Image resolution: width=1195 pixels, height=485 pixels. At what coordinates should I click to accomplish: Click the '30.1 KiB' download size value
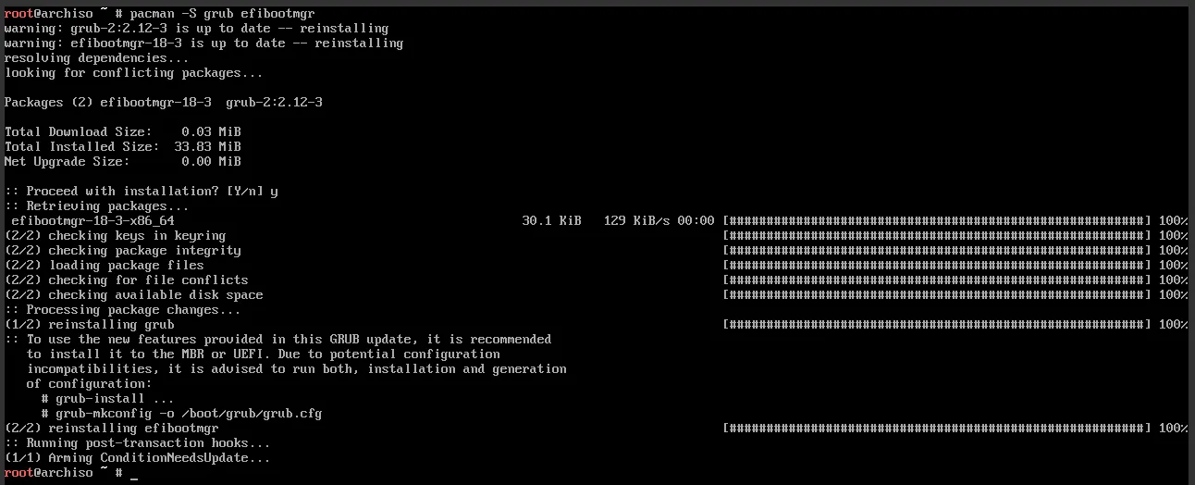(x=551, y=221)
